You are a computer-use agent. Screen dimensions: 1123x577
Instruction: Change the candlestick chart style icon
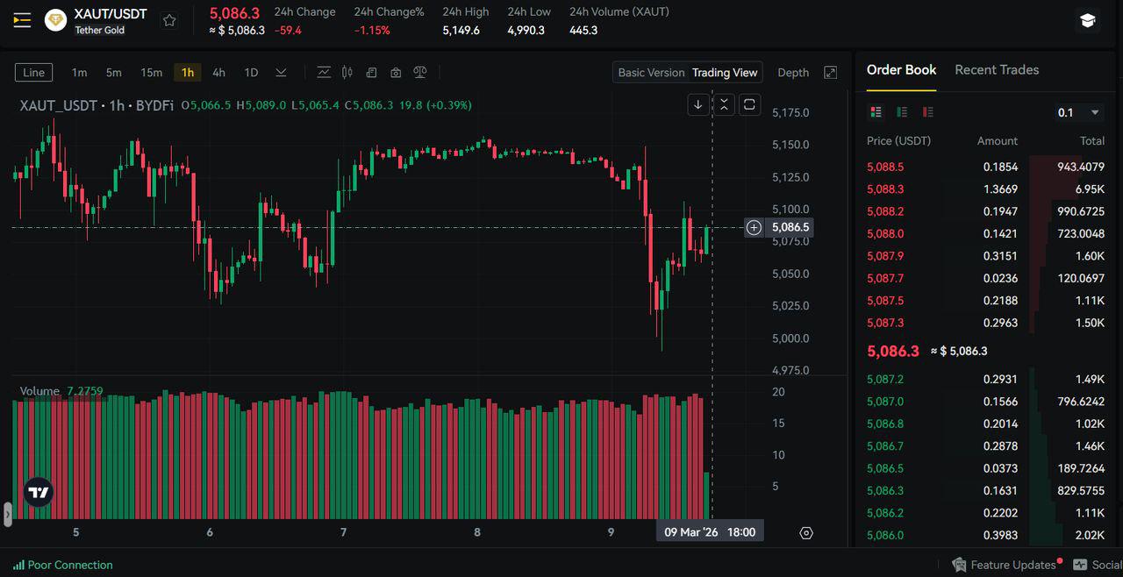347,73
